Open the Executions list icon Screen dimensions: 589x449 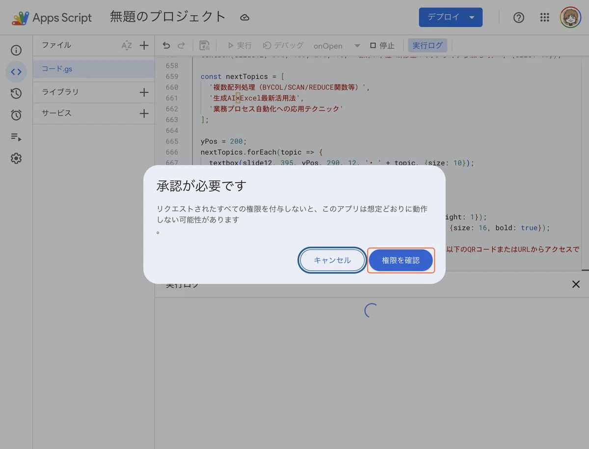[16, 137]
